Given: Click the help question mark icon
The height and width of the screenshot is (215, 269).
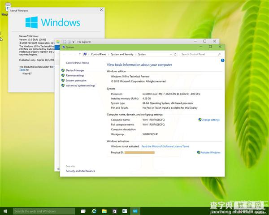Looking at the screenshot, I should point(222,60).
